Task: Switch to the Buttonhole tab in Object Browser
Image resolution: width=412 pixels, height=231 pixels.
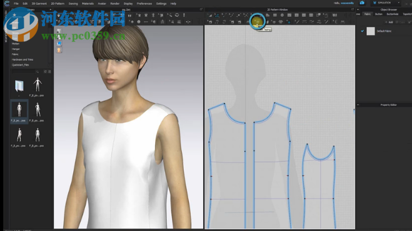Action: click(x=393, y=14)
